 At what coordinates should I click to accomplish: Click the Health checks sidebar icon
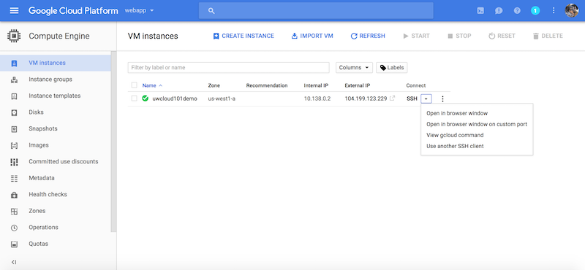coord(14,194)
